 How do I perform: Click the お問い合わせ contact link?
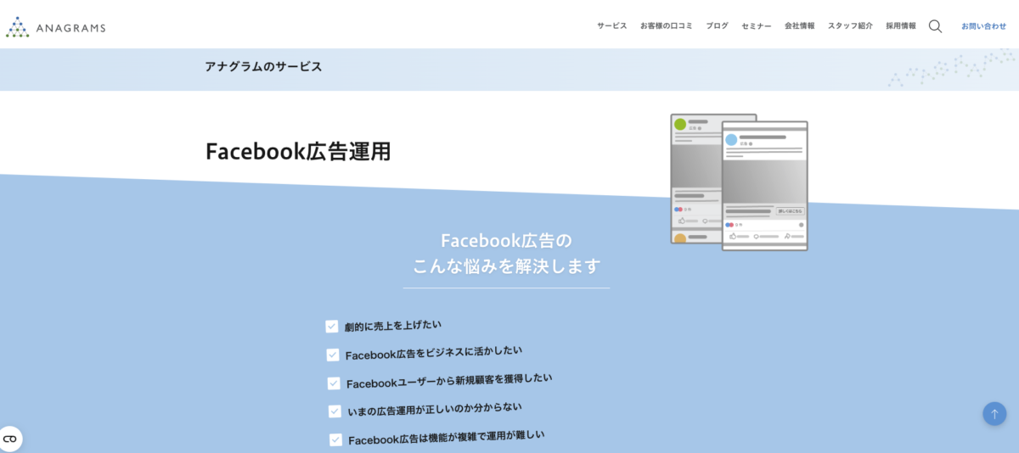983,26
